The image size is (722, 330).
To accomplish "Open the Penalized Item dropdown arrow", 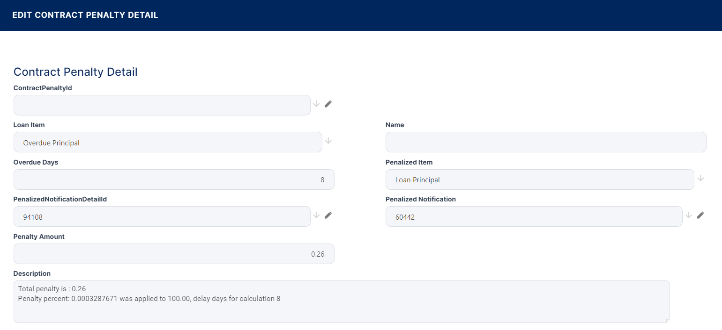I will tap(700, 178).
